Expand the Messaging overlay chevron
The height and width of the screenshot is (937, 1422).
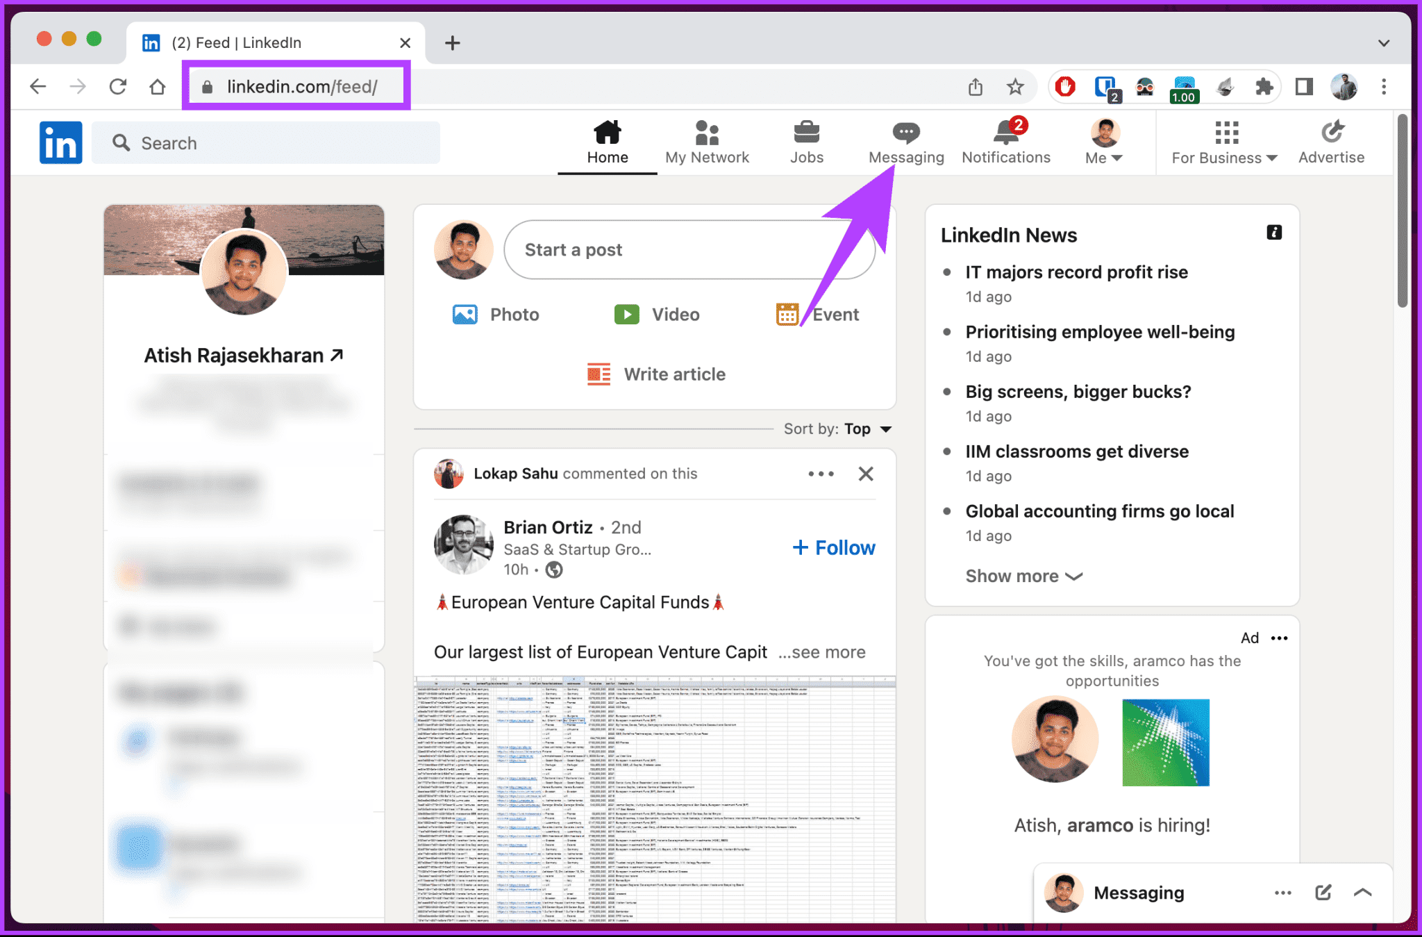coord(1363,893)
